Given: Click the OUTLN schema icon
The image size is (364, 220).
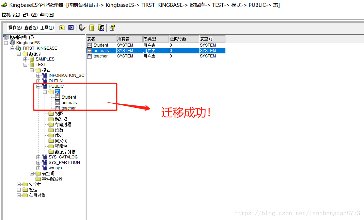Looking at the screenshot, I should pos(45,81).
